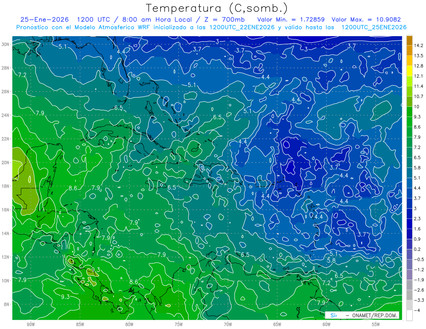Click the 75W longitude axis label

tap(179, 324)
